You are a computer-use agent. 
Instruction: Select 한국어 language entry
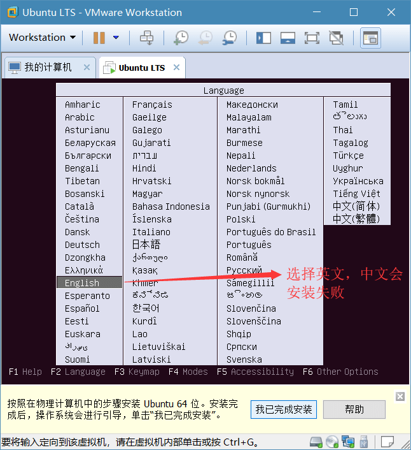[x=146, y=308]
